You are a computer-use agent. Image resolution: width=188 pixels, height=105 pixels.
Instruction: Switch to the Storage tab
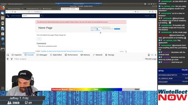tap(110, 55)
